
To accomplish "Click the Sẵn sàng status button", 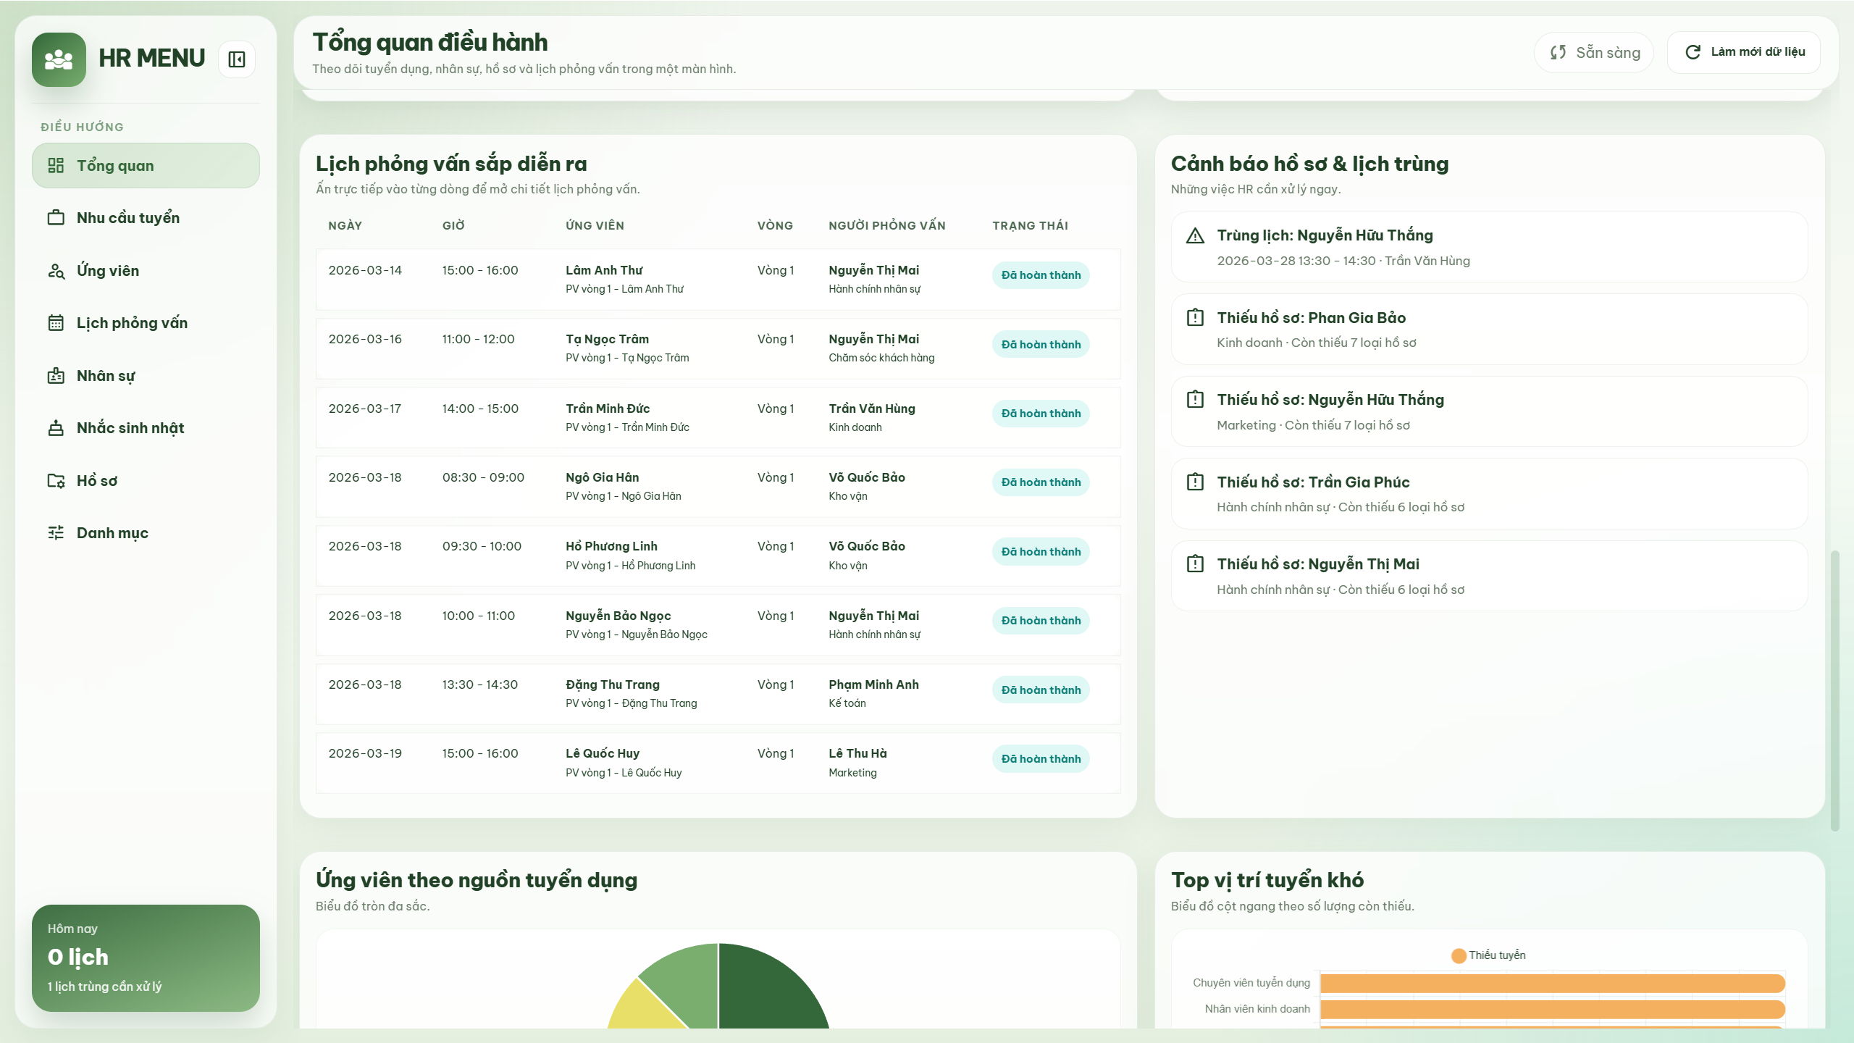I will click(1593, 51).
